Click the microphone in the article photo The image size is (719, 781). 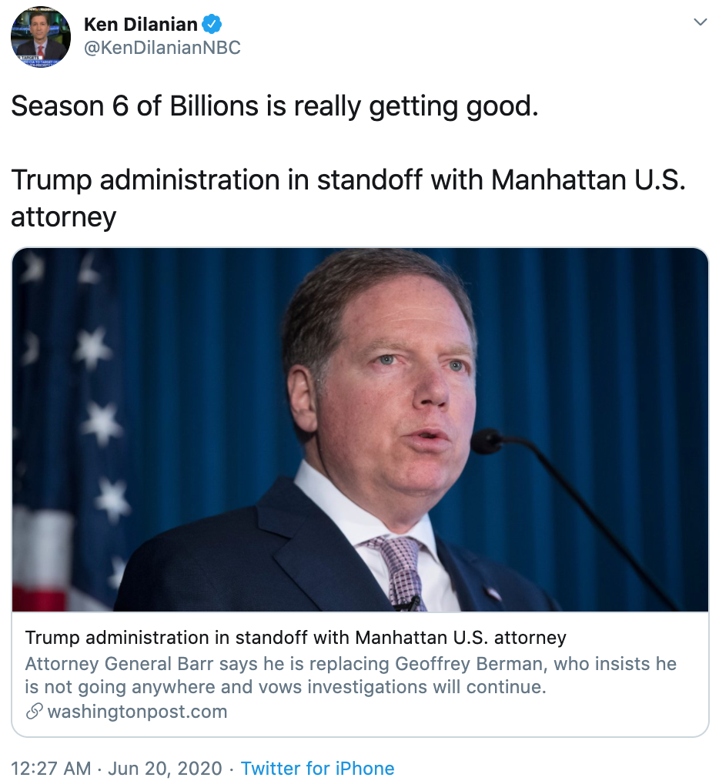pyautogui.click(x=488, y=441)
